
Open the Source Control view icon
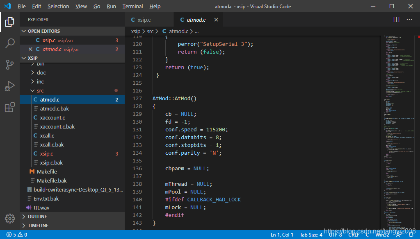(x=10, y=65)
